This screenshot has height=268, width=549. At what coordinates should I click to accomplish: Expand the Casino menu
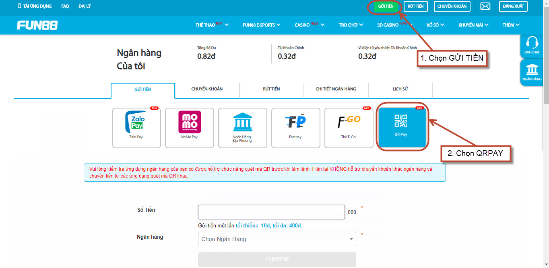(310, 25)
